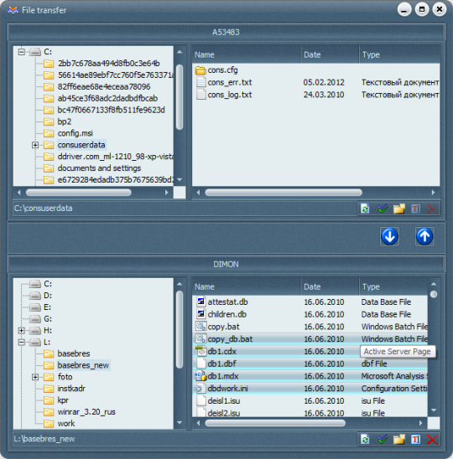Viewport: 453px width, 459px height.
Task: Click the DIMON panel header
Action: click(226, 265)
